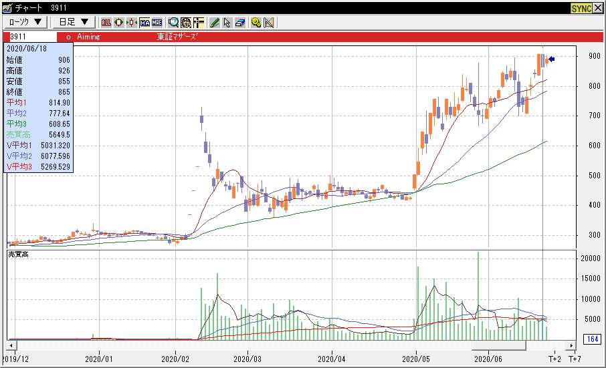Open the 日足 timeframe dropdown
The width and height of the screenshot is (606, 368).
coord(74,22)
